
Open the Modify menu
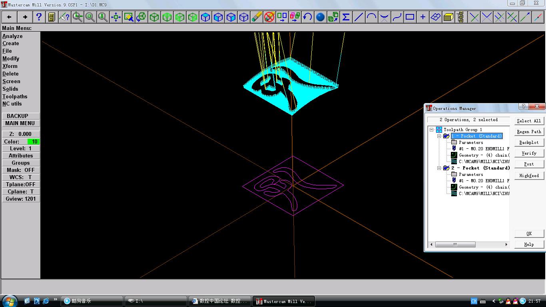click(x=11, y=59)
